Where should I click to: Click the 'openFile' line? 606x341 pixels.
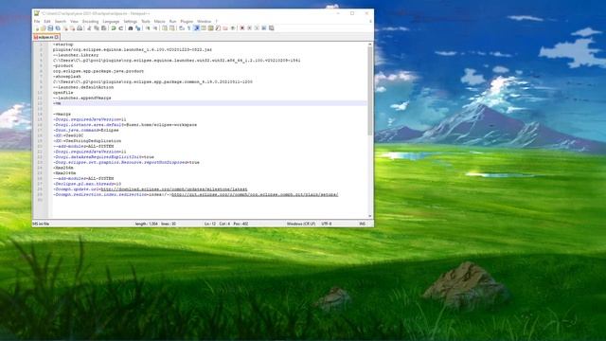point(63,93)
